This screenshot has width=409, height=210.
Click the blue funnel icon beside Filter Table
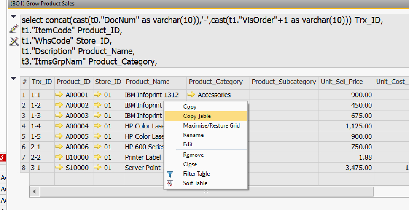(170, 174)
